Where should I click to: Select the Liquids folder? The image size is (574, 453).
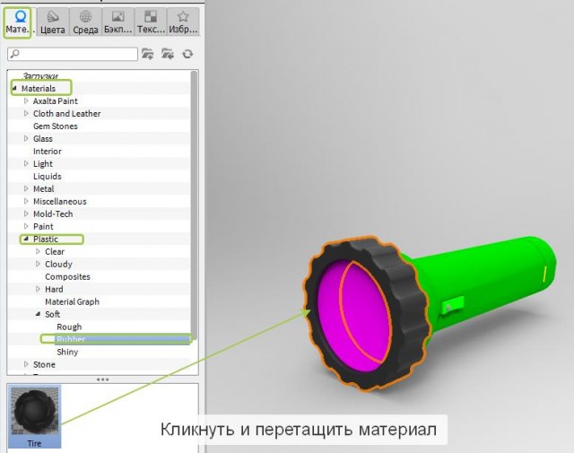click(48, 176)
